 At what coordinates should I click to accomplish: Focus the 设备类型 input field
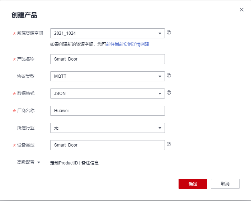tap(107, 145)
